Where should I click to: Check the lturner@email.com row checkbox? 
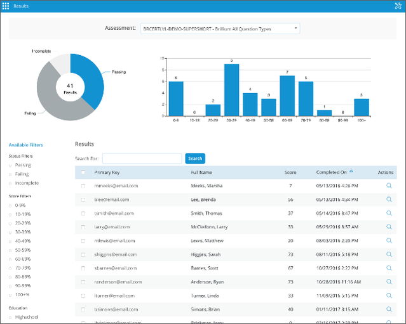(83, 296)
